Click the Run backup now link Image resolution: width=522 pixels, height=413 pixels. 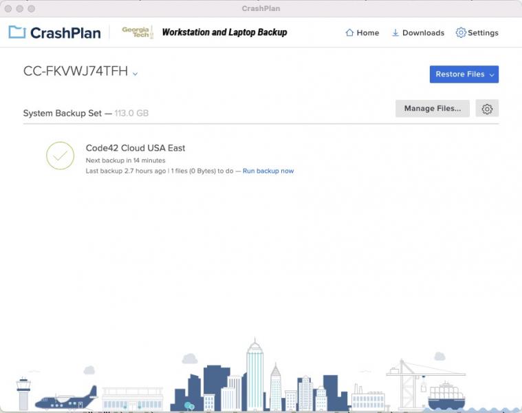[268, 171]
